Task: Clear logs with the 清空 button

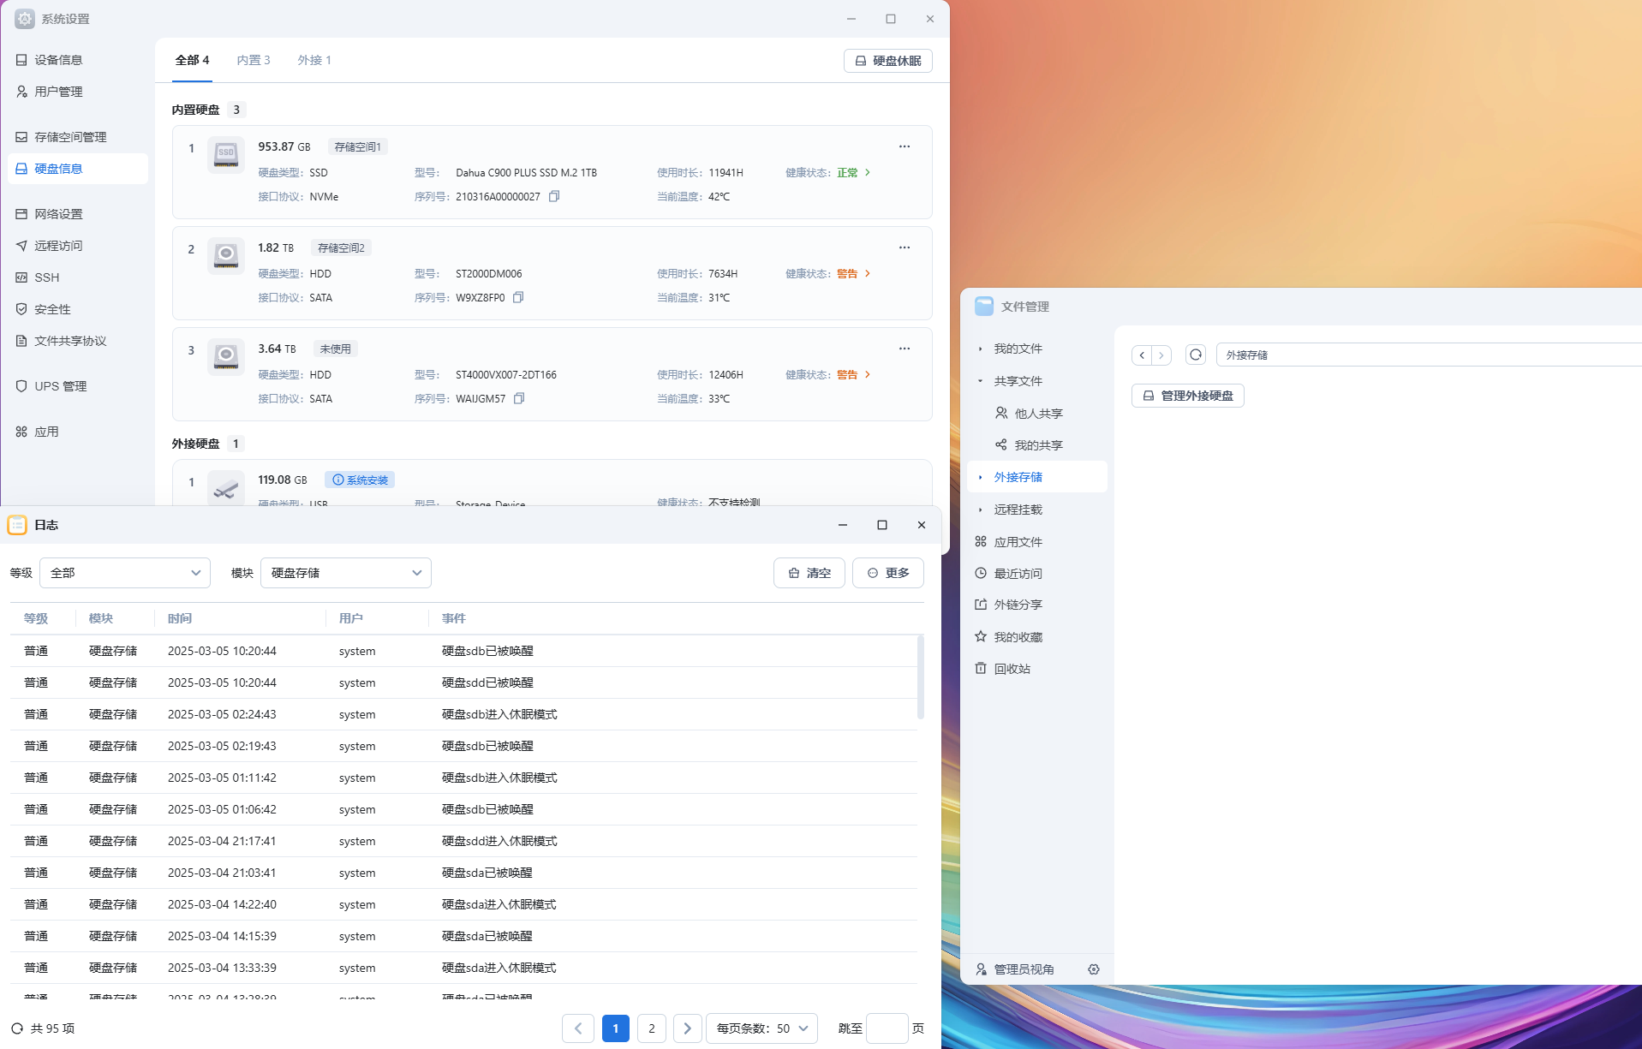Action: [809, 573]
